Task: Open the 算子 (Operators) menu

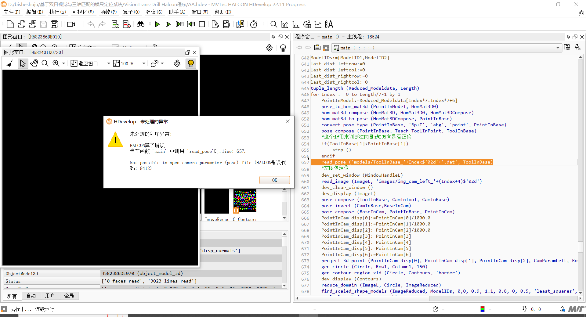Action: click(x=131, y=12)
